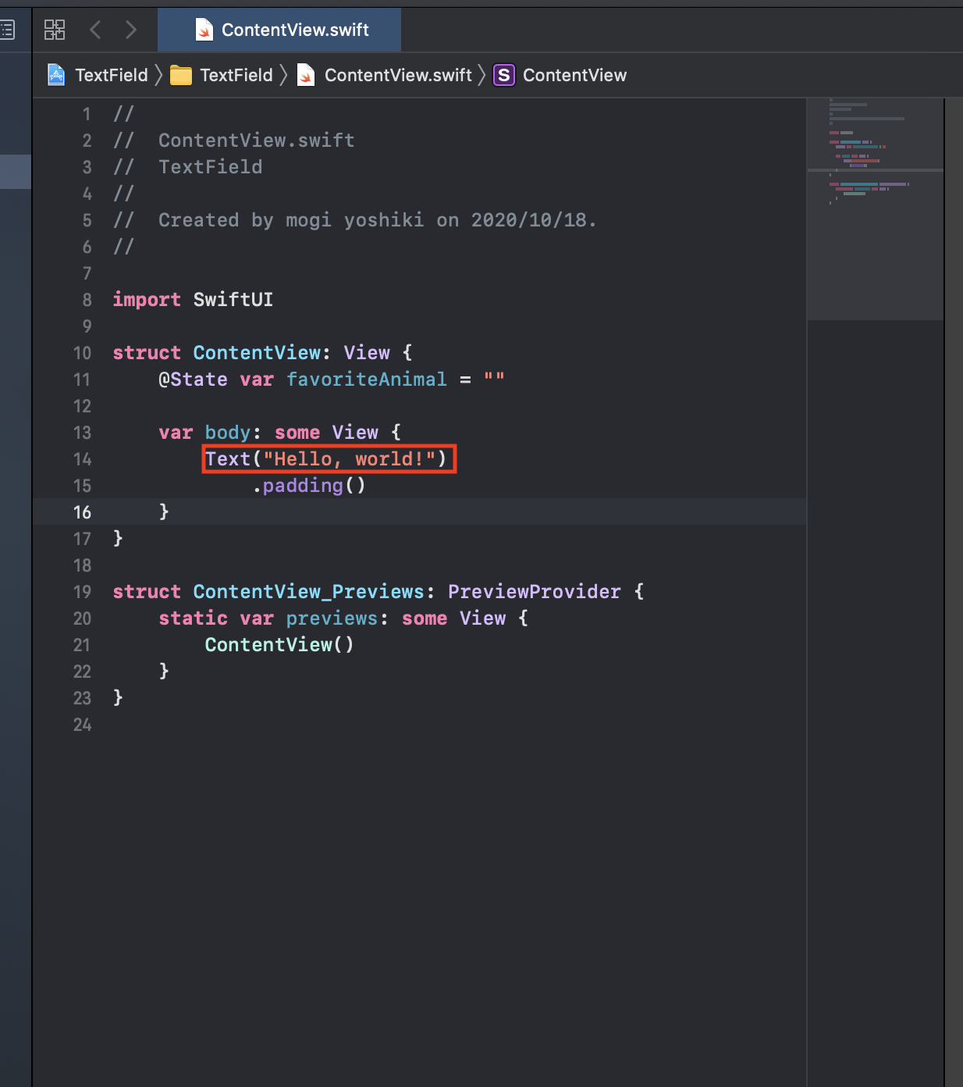
Task: Select the ContentView.swift editor tab
Action: [x=279, y=30]
